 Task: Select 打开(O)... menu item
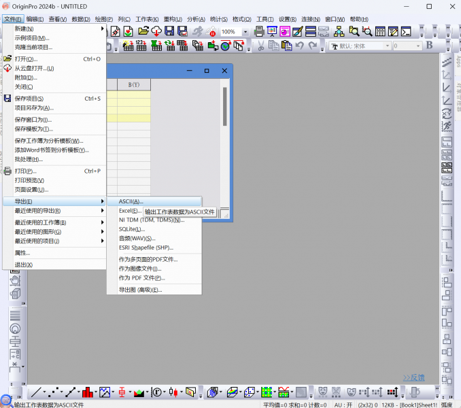click(x=54, y=58)
